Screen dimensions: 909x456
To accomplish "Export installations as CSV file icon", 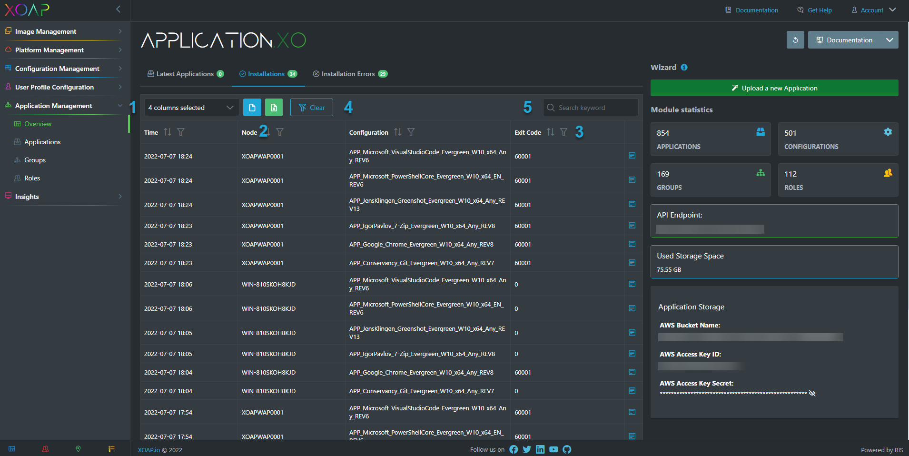I will pos(252,108).
